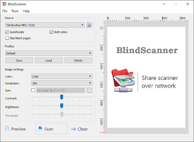The width and height of the screenshot is (194, 142).
Task: Open the Color mode dropdown
Action: (x=62, y=76)
